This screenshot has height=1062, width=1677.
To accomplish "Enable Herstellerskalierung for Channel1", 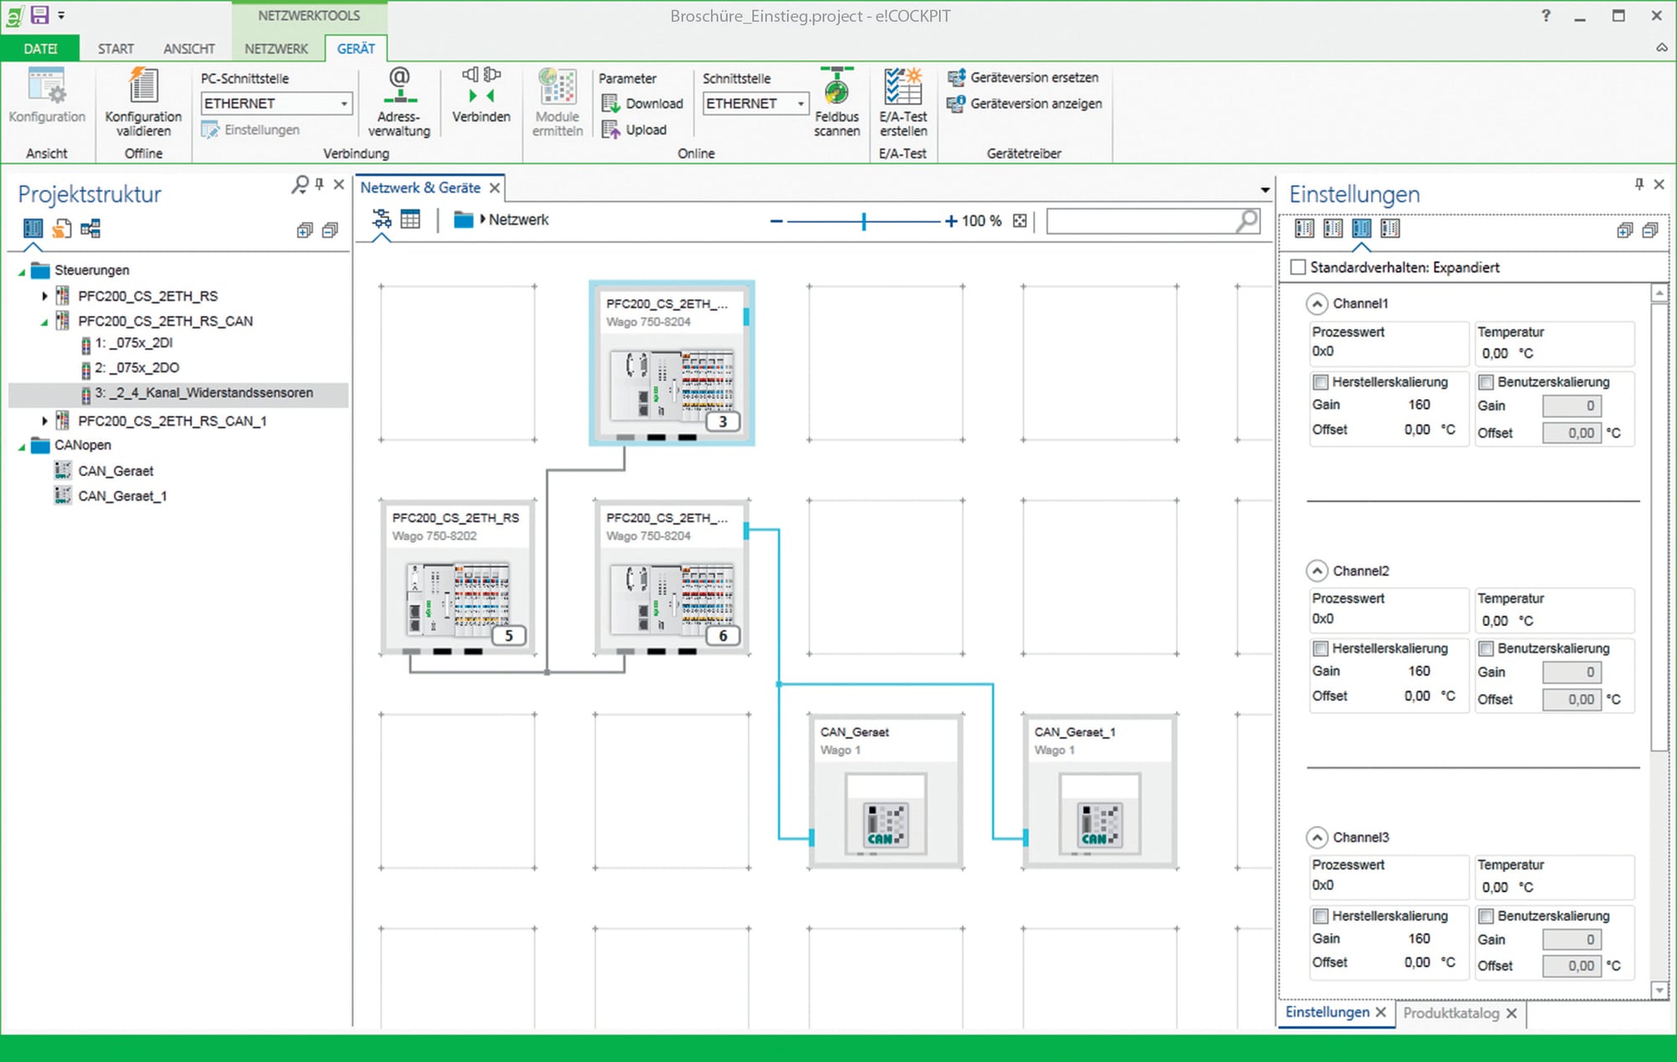I will click(x=1321, y=382).
